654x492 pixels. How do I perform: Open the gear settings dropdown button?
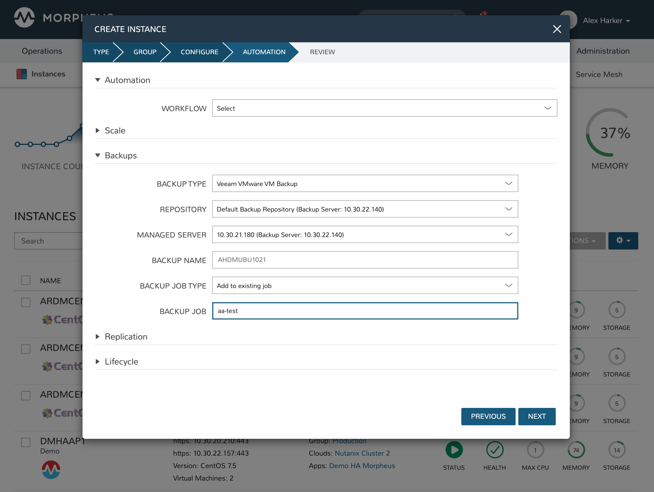click(623, 241)
